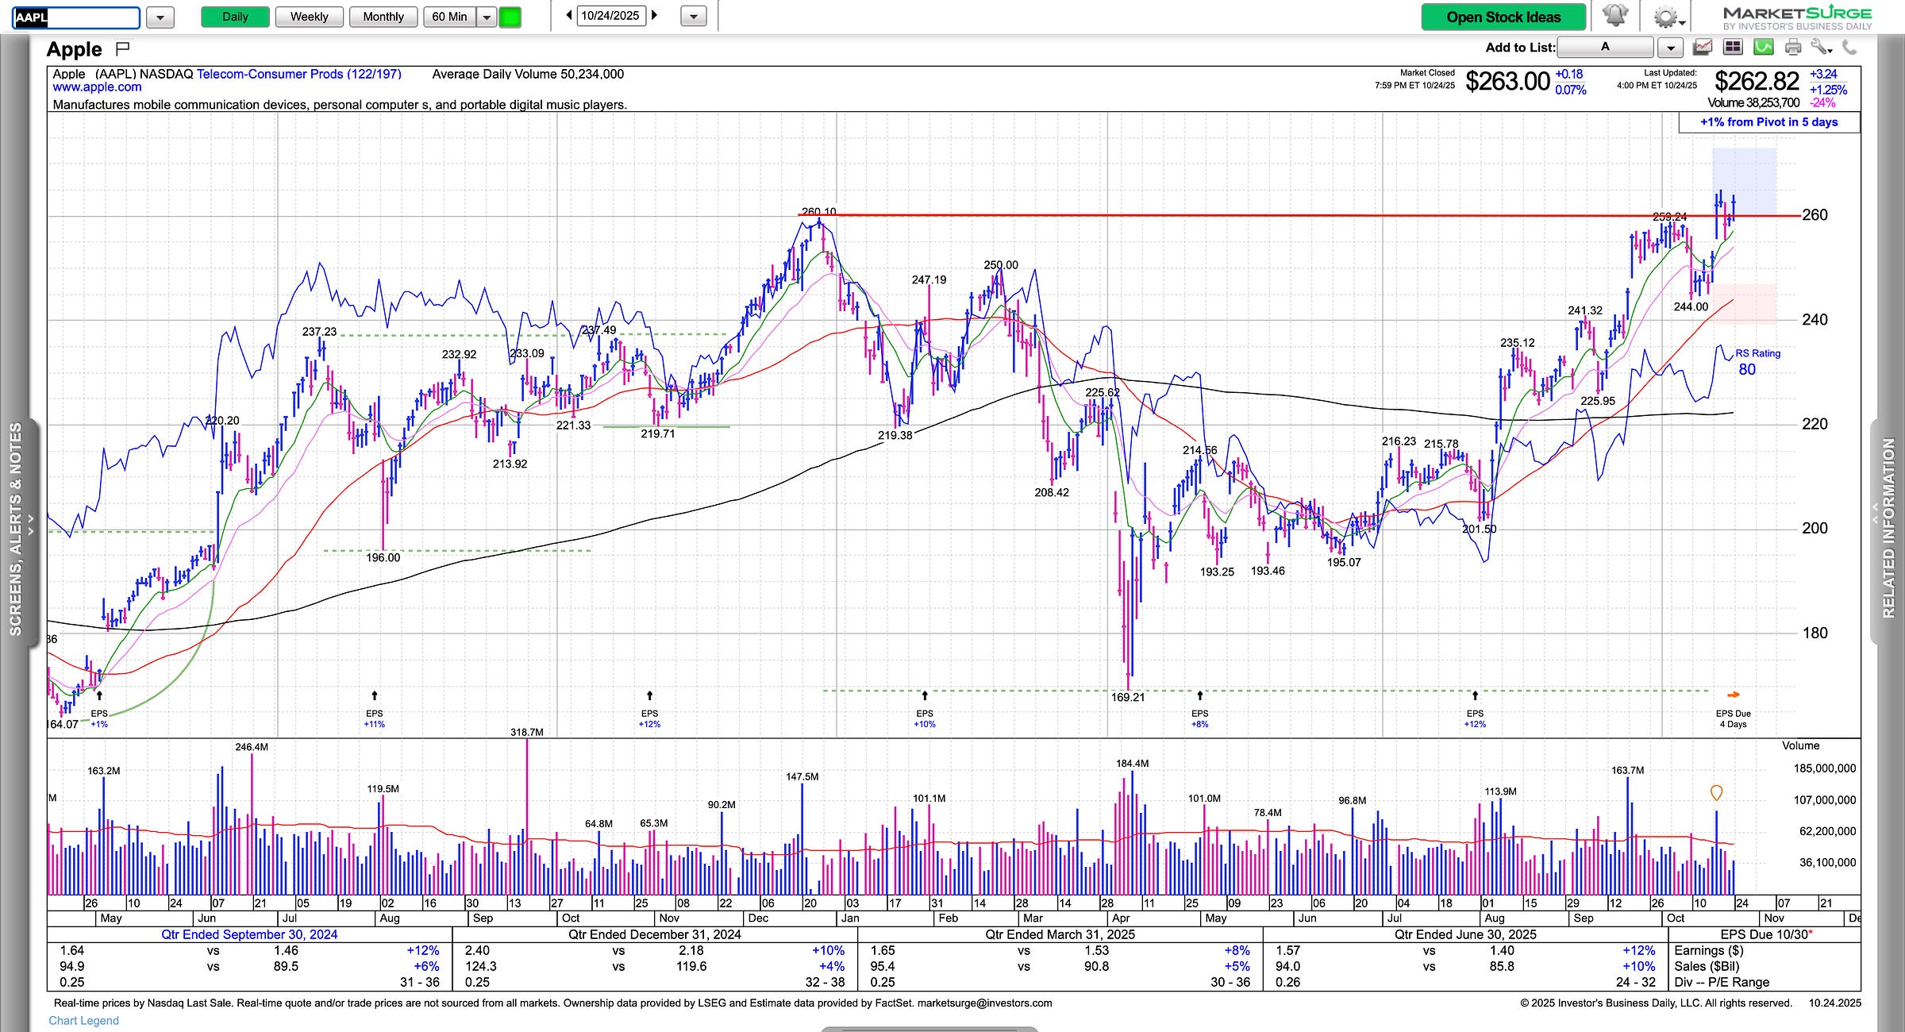Image resolution: width=1905 pixels, height=1032 pixels.
Task: Flag Apple with the flag icon
Action: [x=122, y=49]
